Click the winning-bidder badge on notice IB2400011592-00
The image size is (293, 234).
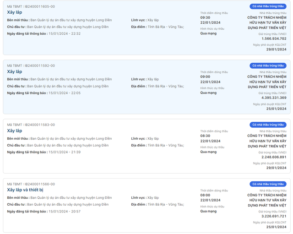[268, 65]
